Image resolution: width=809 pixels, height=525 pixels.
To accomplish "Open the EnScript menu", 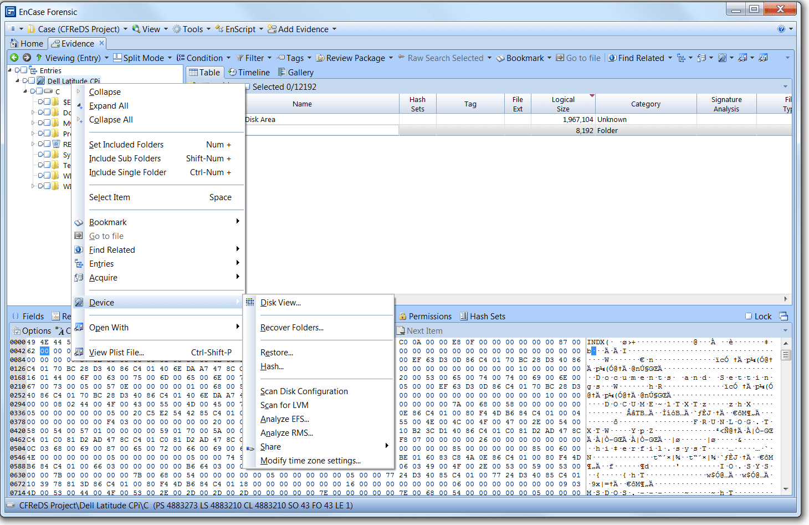I will (239, 29).
